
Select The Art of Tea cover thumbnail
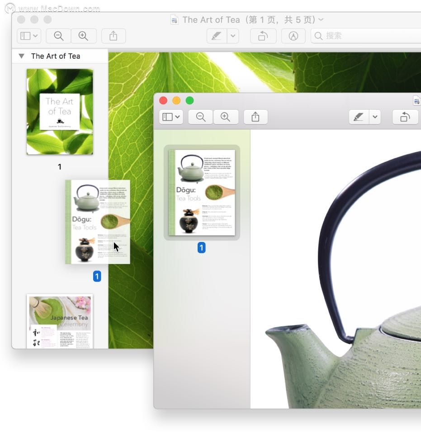(x=60, y=112)
